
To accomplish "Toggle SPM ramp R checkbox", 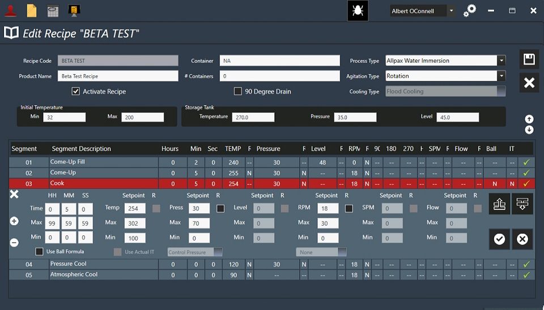I will [x=414, y=208].
